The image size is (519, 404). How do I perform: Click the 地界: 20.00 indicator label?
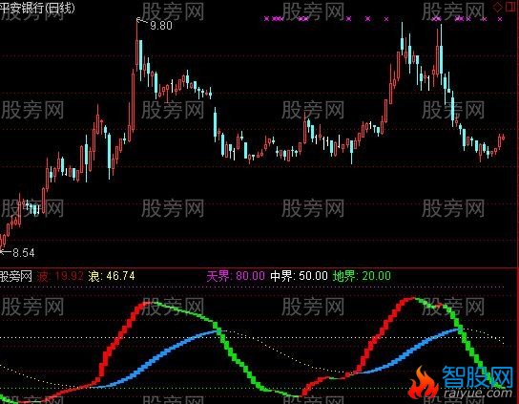(362, 276)
